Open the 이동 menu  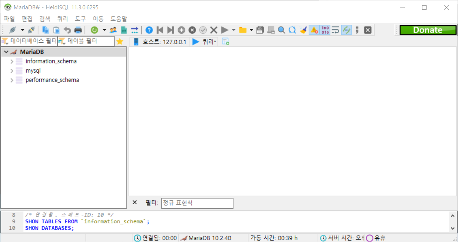[98, 18]
